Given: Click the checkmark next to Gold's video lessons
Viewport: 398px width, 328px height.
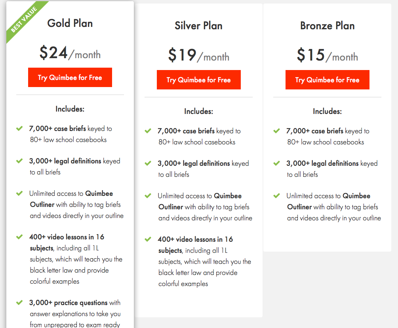Looking at the screenshot, I should [x=19, y=237].
